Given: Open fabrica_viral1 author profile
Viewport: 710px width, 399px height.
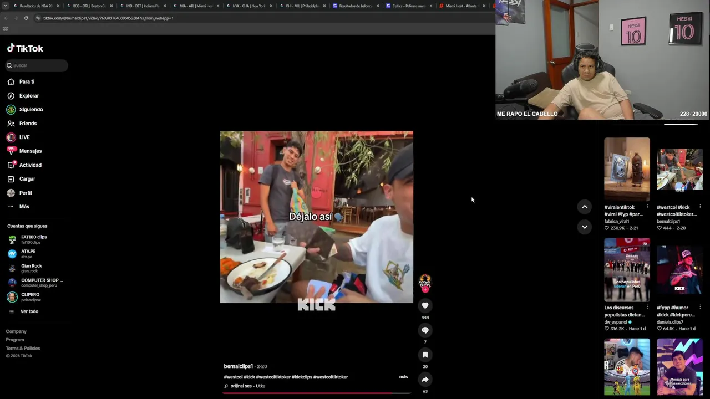Looking at the screenshot, I should click(x=616, y=221).
